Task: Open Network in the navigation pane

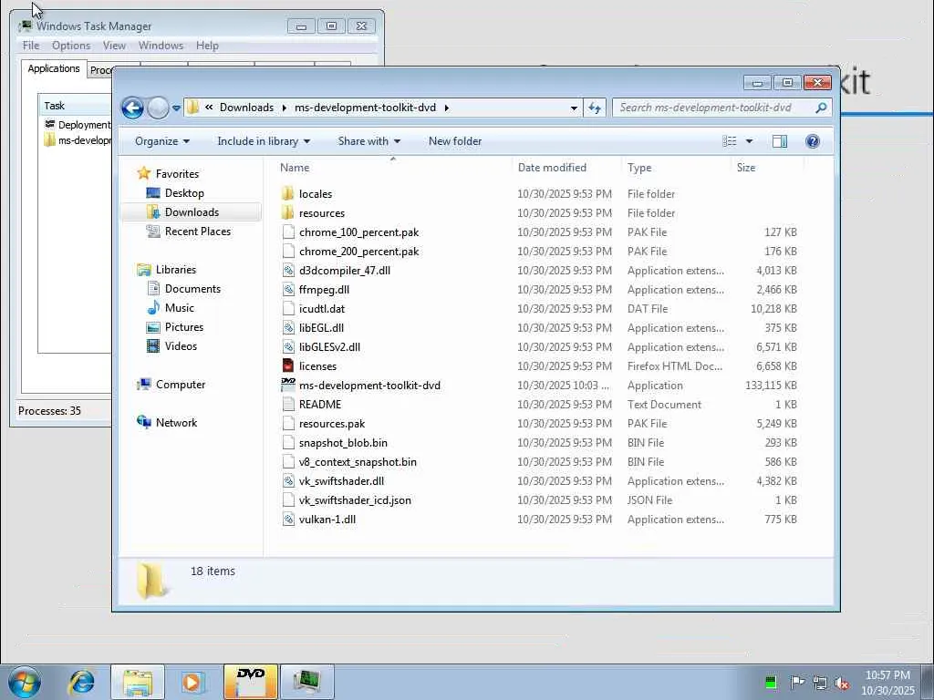Action: [176, 423]
